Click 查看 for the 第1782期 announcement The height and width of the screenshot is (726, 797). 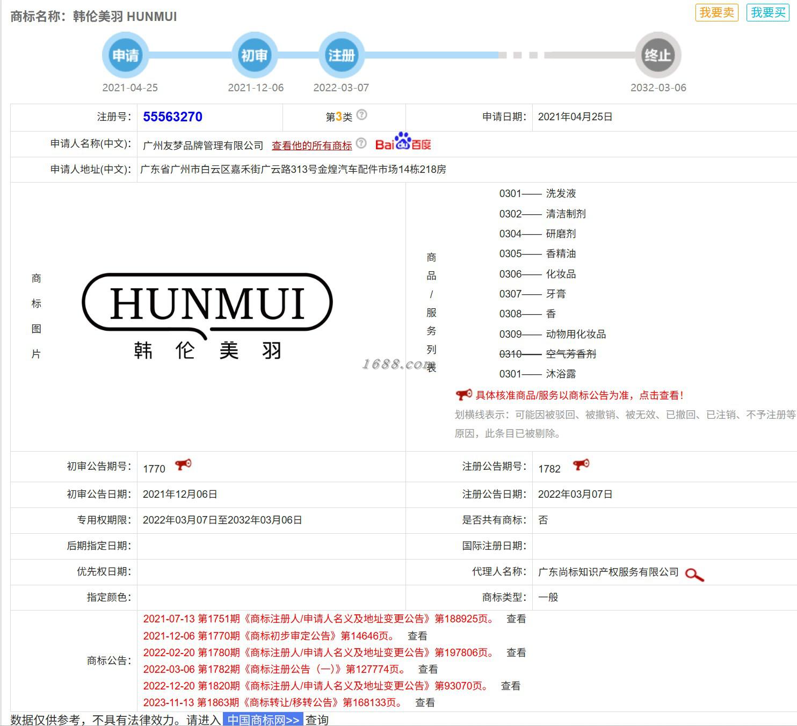coord(428,669)
